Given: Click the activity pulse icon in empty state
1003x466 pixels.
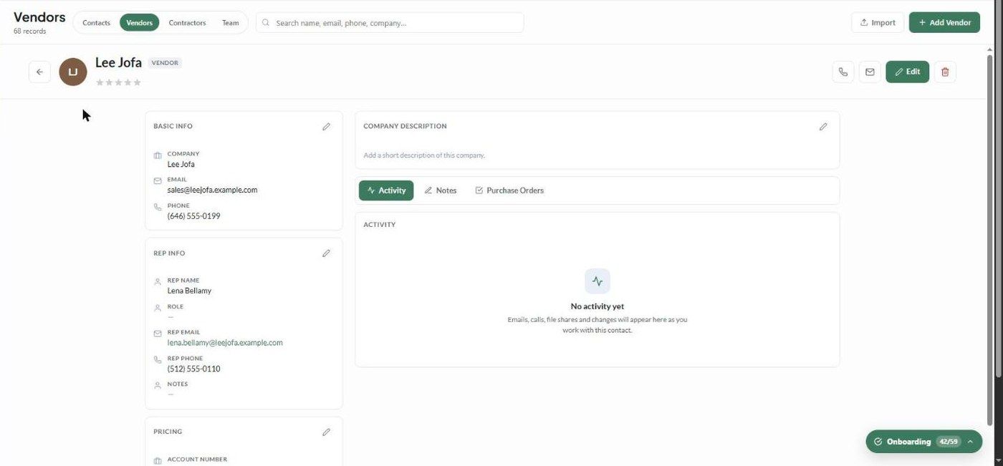Looking at the screenshot, I should pos(598,281).
